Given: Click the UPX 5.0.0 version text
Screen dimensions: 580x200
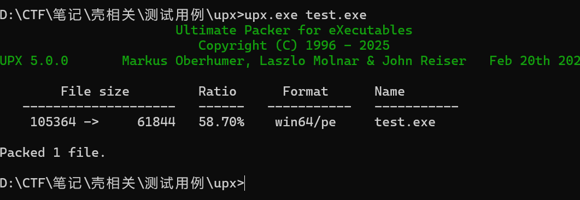Looking at the screenshot, I should pos(34,61).
